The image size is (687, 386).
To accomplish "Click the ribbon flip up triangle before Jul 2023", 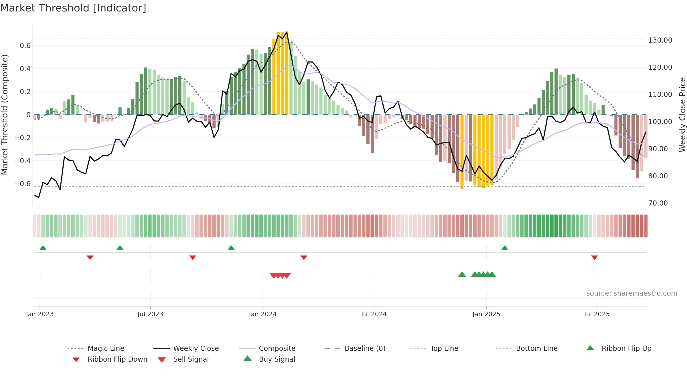I will pyautogui.click(x=120, y=248).
